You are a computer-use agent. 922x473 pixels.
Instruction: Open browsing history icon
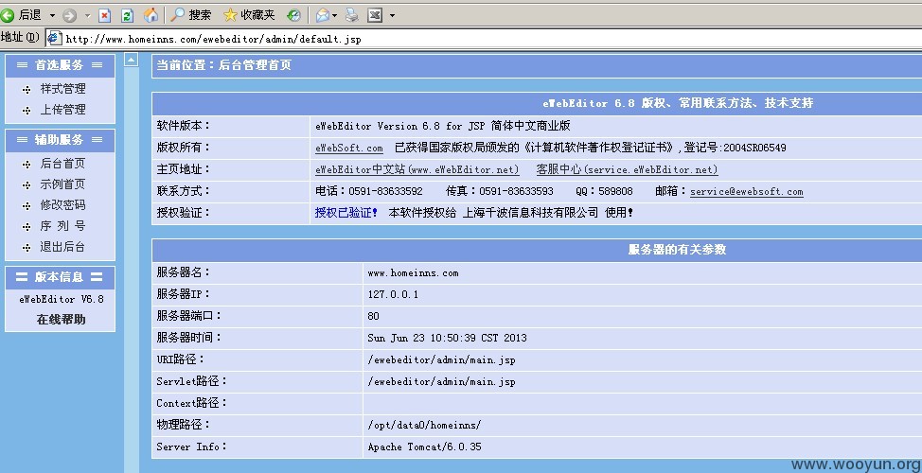pos(293,15)
